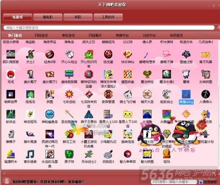Select the 玩游戏 tab

coord(18,17)
